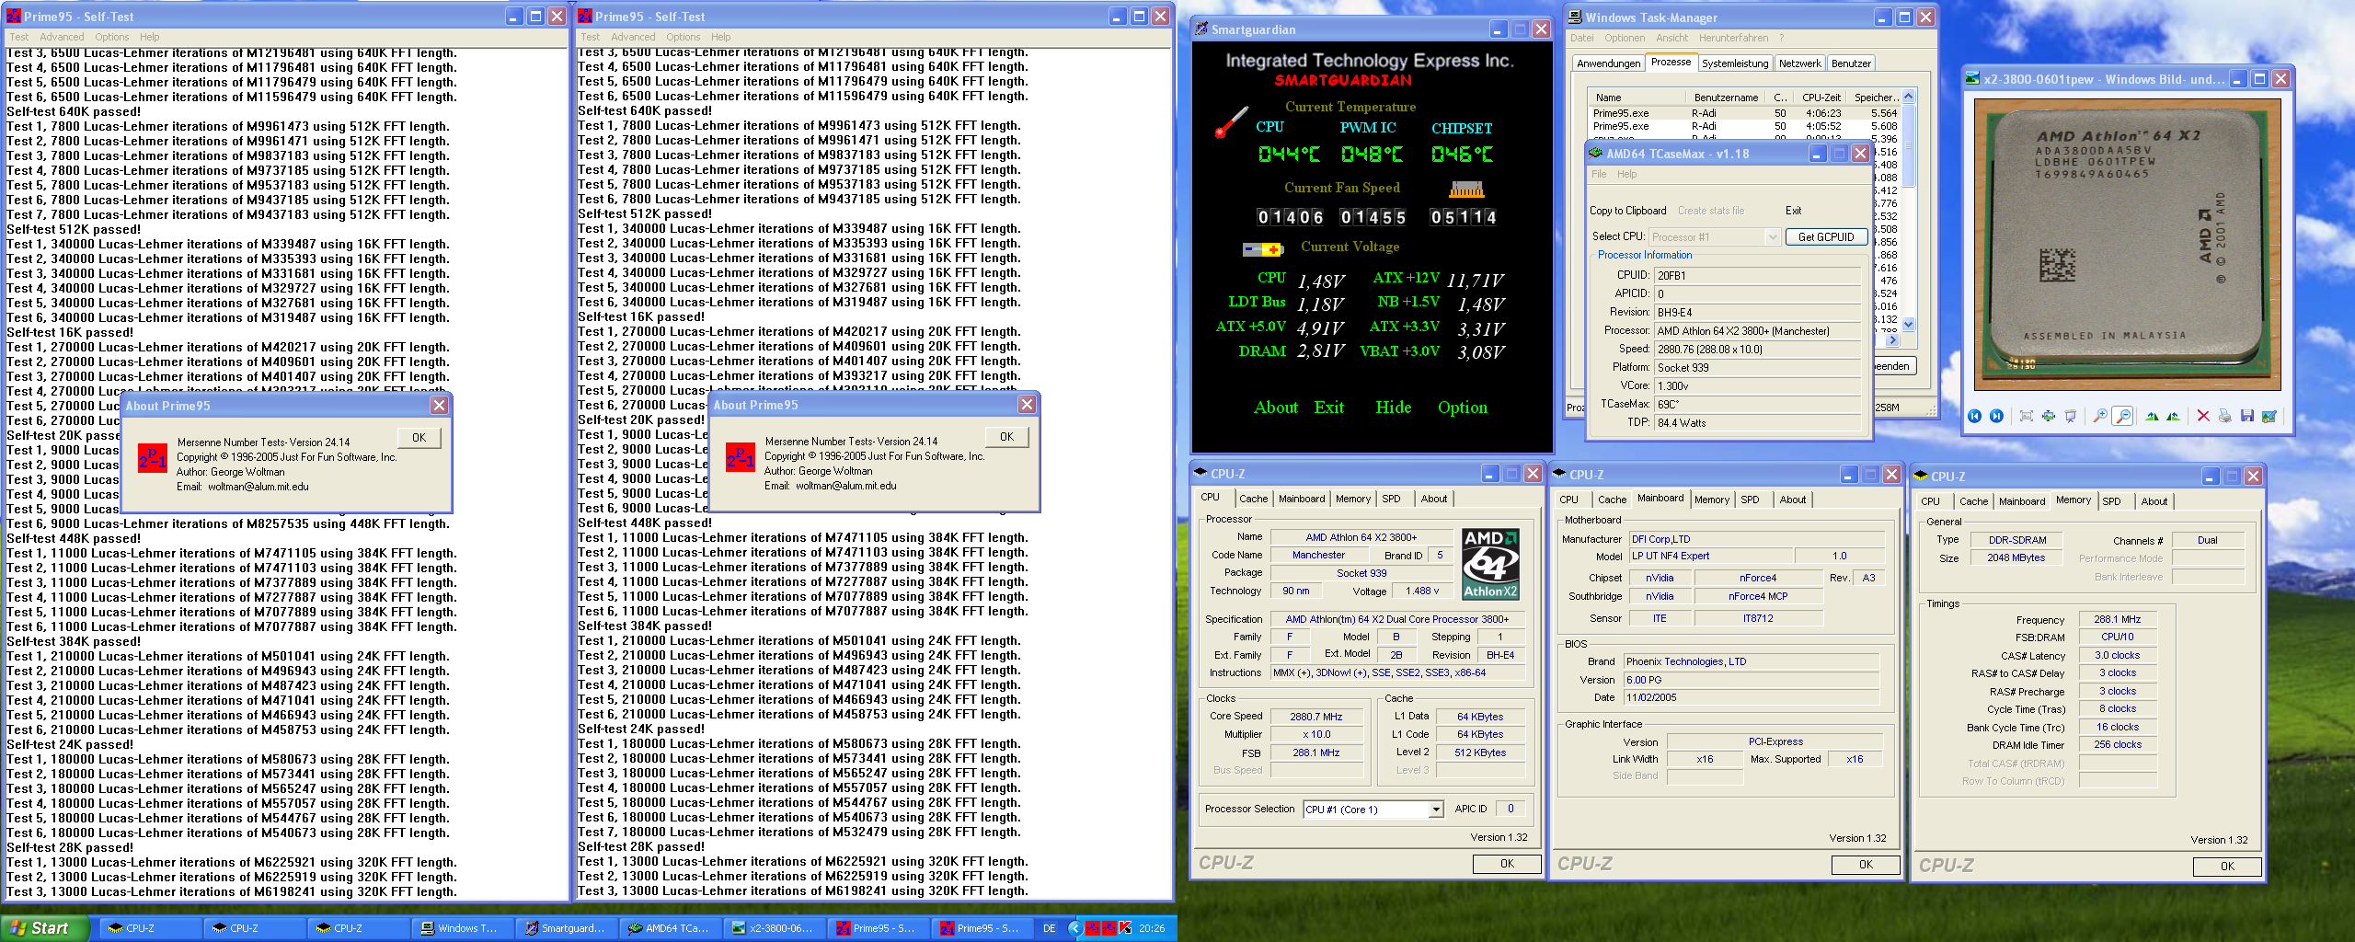Open Processor Selection dropdown in CPU-Z
Image resolution: width=2355 pixels, height=942 pixels.
(1435, 810)
